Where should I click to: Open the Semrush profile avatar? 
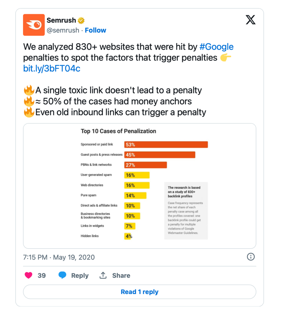point(34,25)
